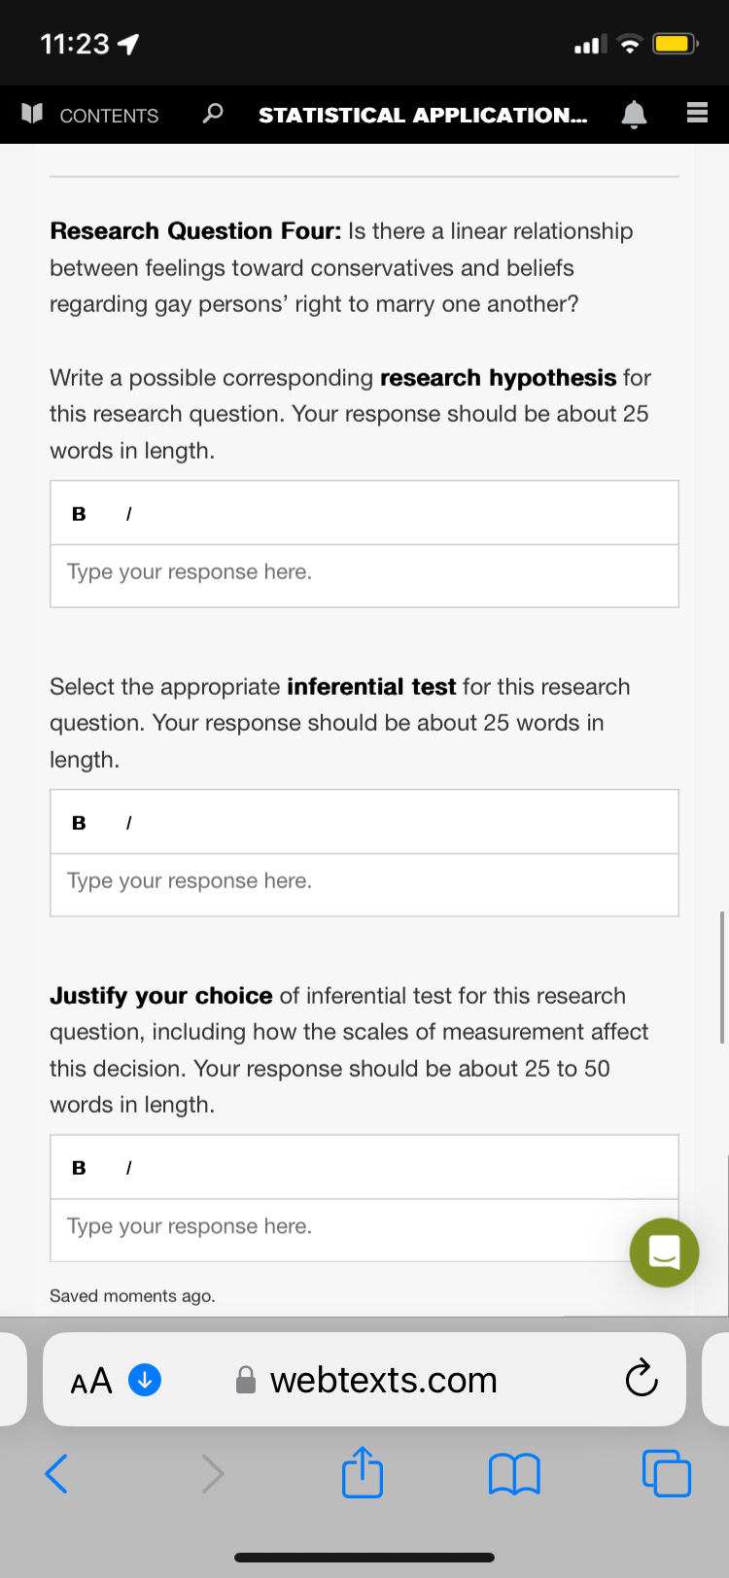Screen dimensions: 729x1578
Task: Click the inferential test response field
Action: [x=364, y=885]
